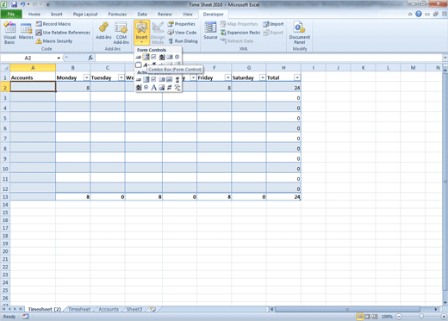This screenshot has height=321, width=448.
Task: Toggle Design Mode
Action: pyautogui.click(x=158, y=33)
